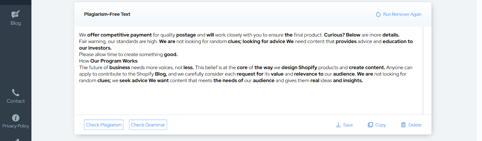Click the Delete text label

point(415,125)
